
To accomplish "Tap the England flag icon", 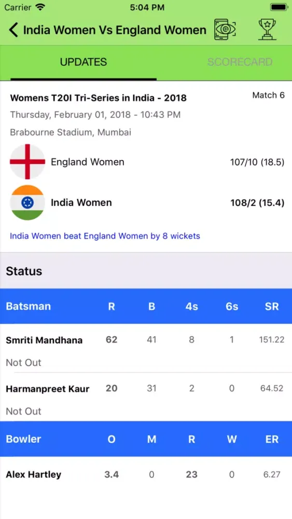I will pos(27,162).
